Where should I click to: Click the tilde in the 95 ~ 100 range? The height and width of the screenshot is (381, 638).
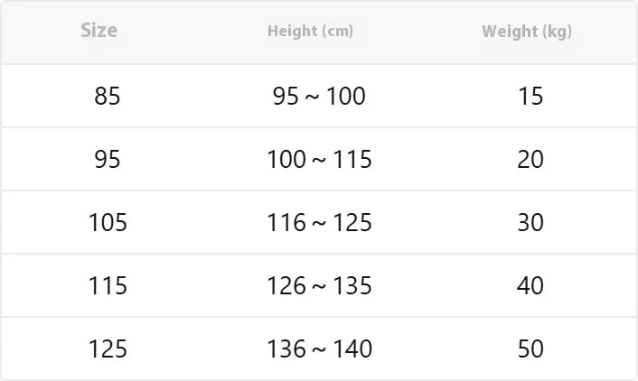point(312,98)
